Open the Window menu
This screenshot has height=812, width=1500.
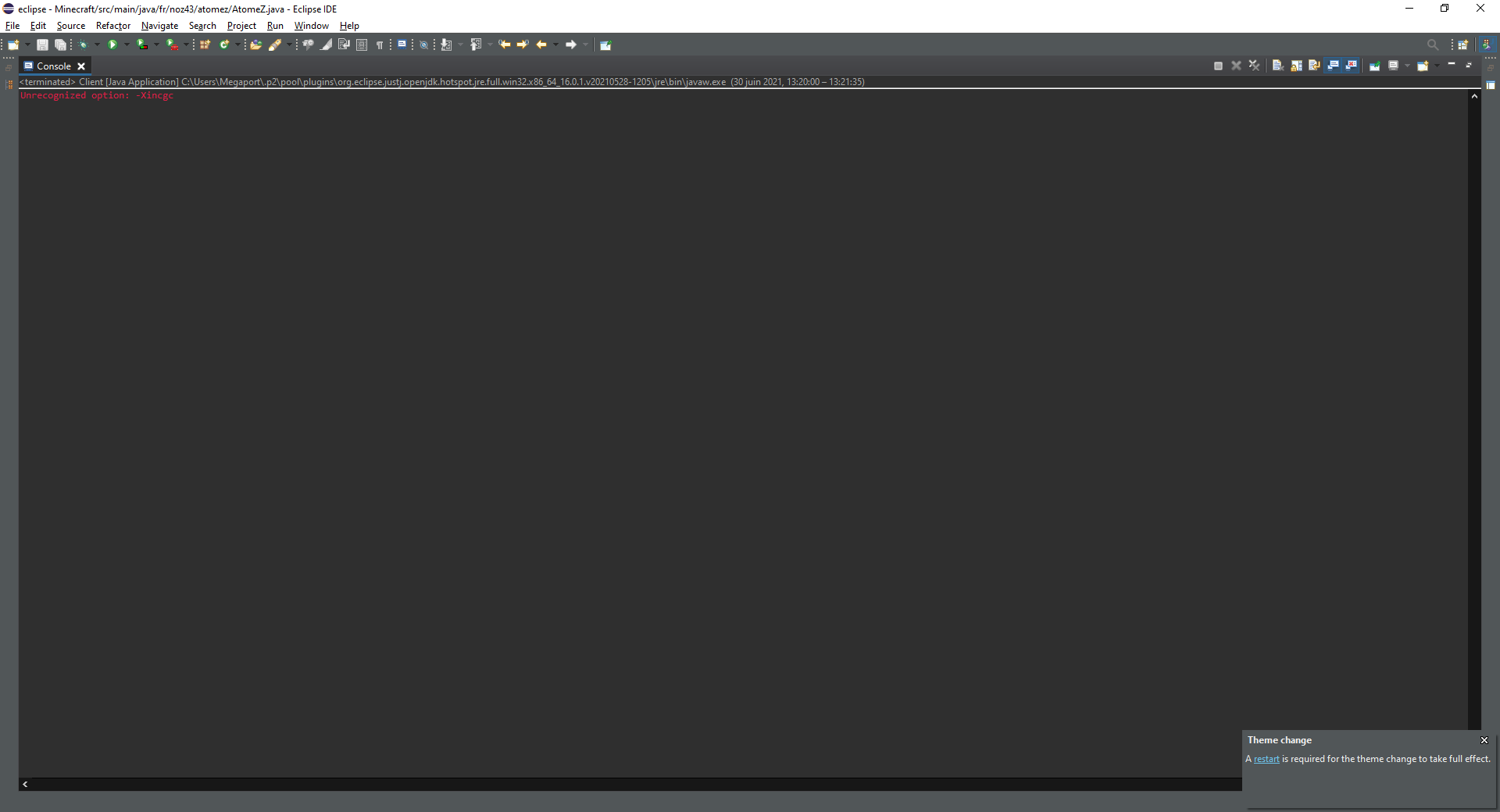tap(311, 26)
